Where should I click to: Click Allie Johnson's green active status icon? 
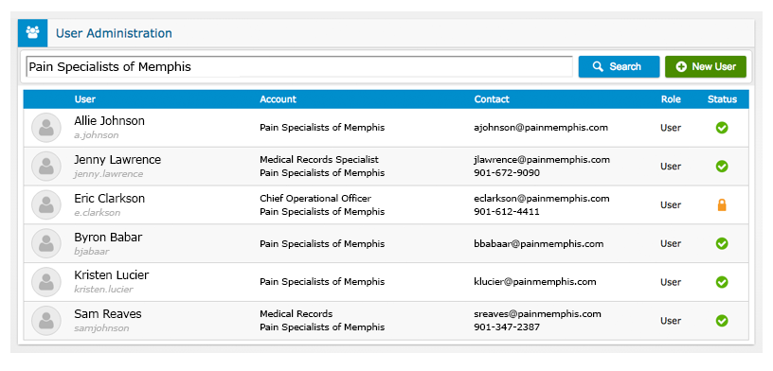(x=722, y=128)
